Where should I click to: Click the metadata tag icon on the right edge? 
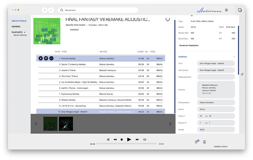(x=242, y=74)
